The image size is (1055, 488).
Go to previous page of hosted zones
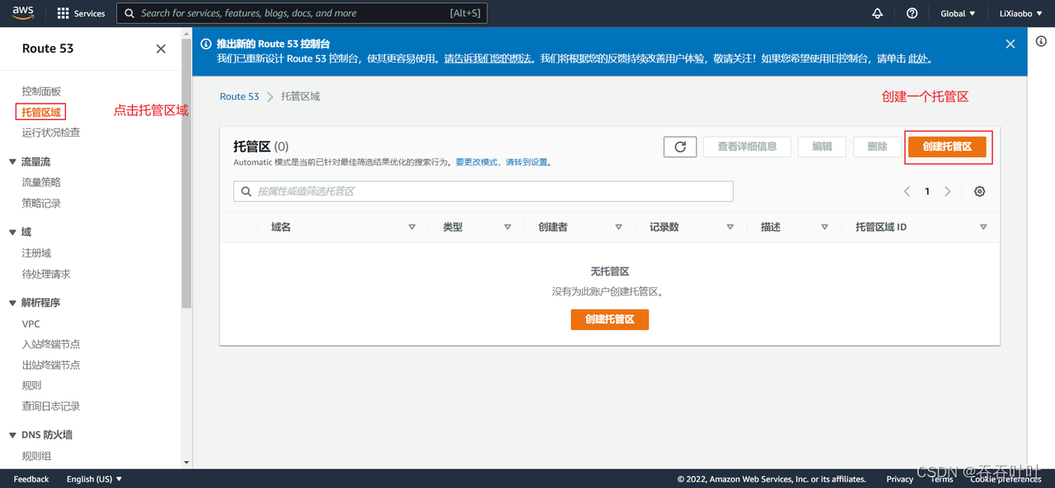[x=907, y=191]
